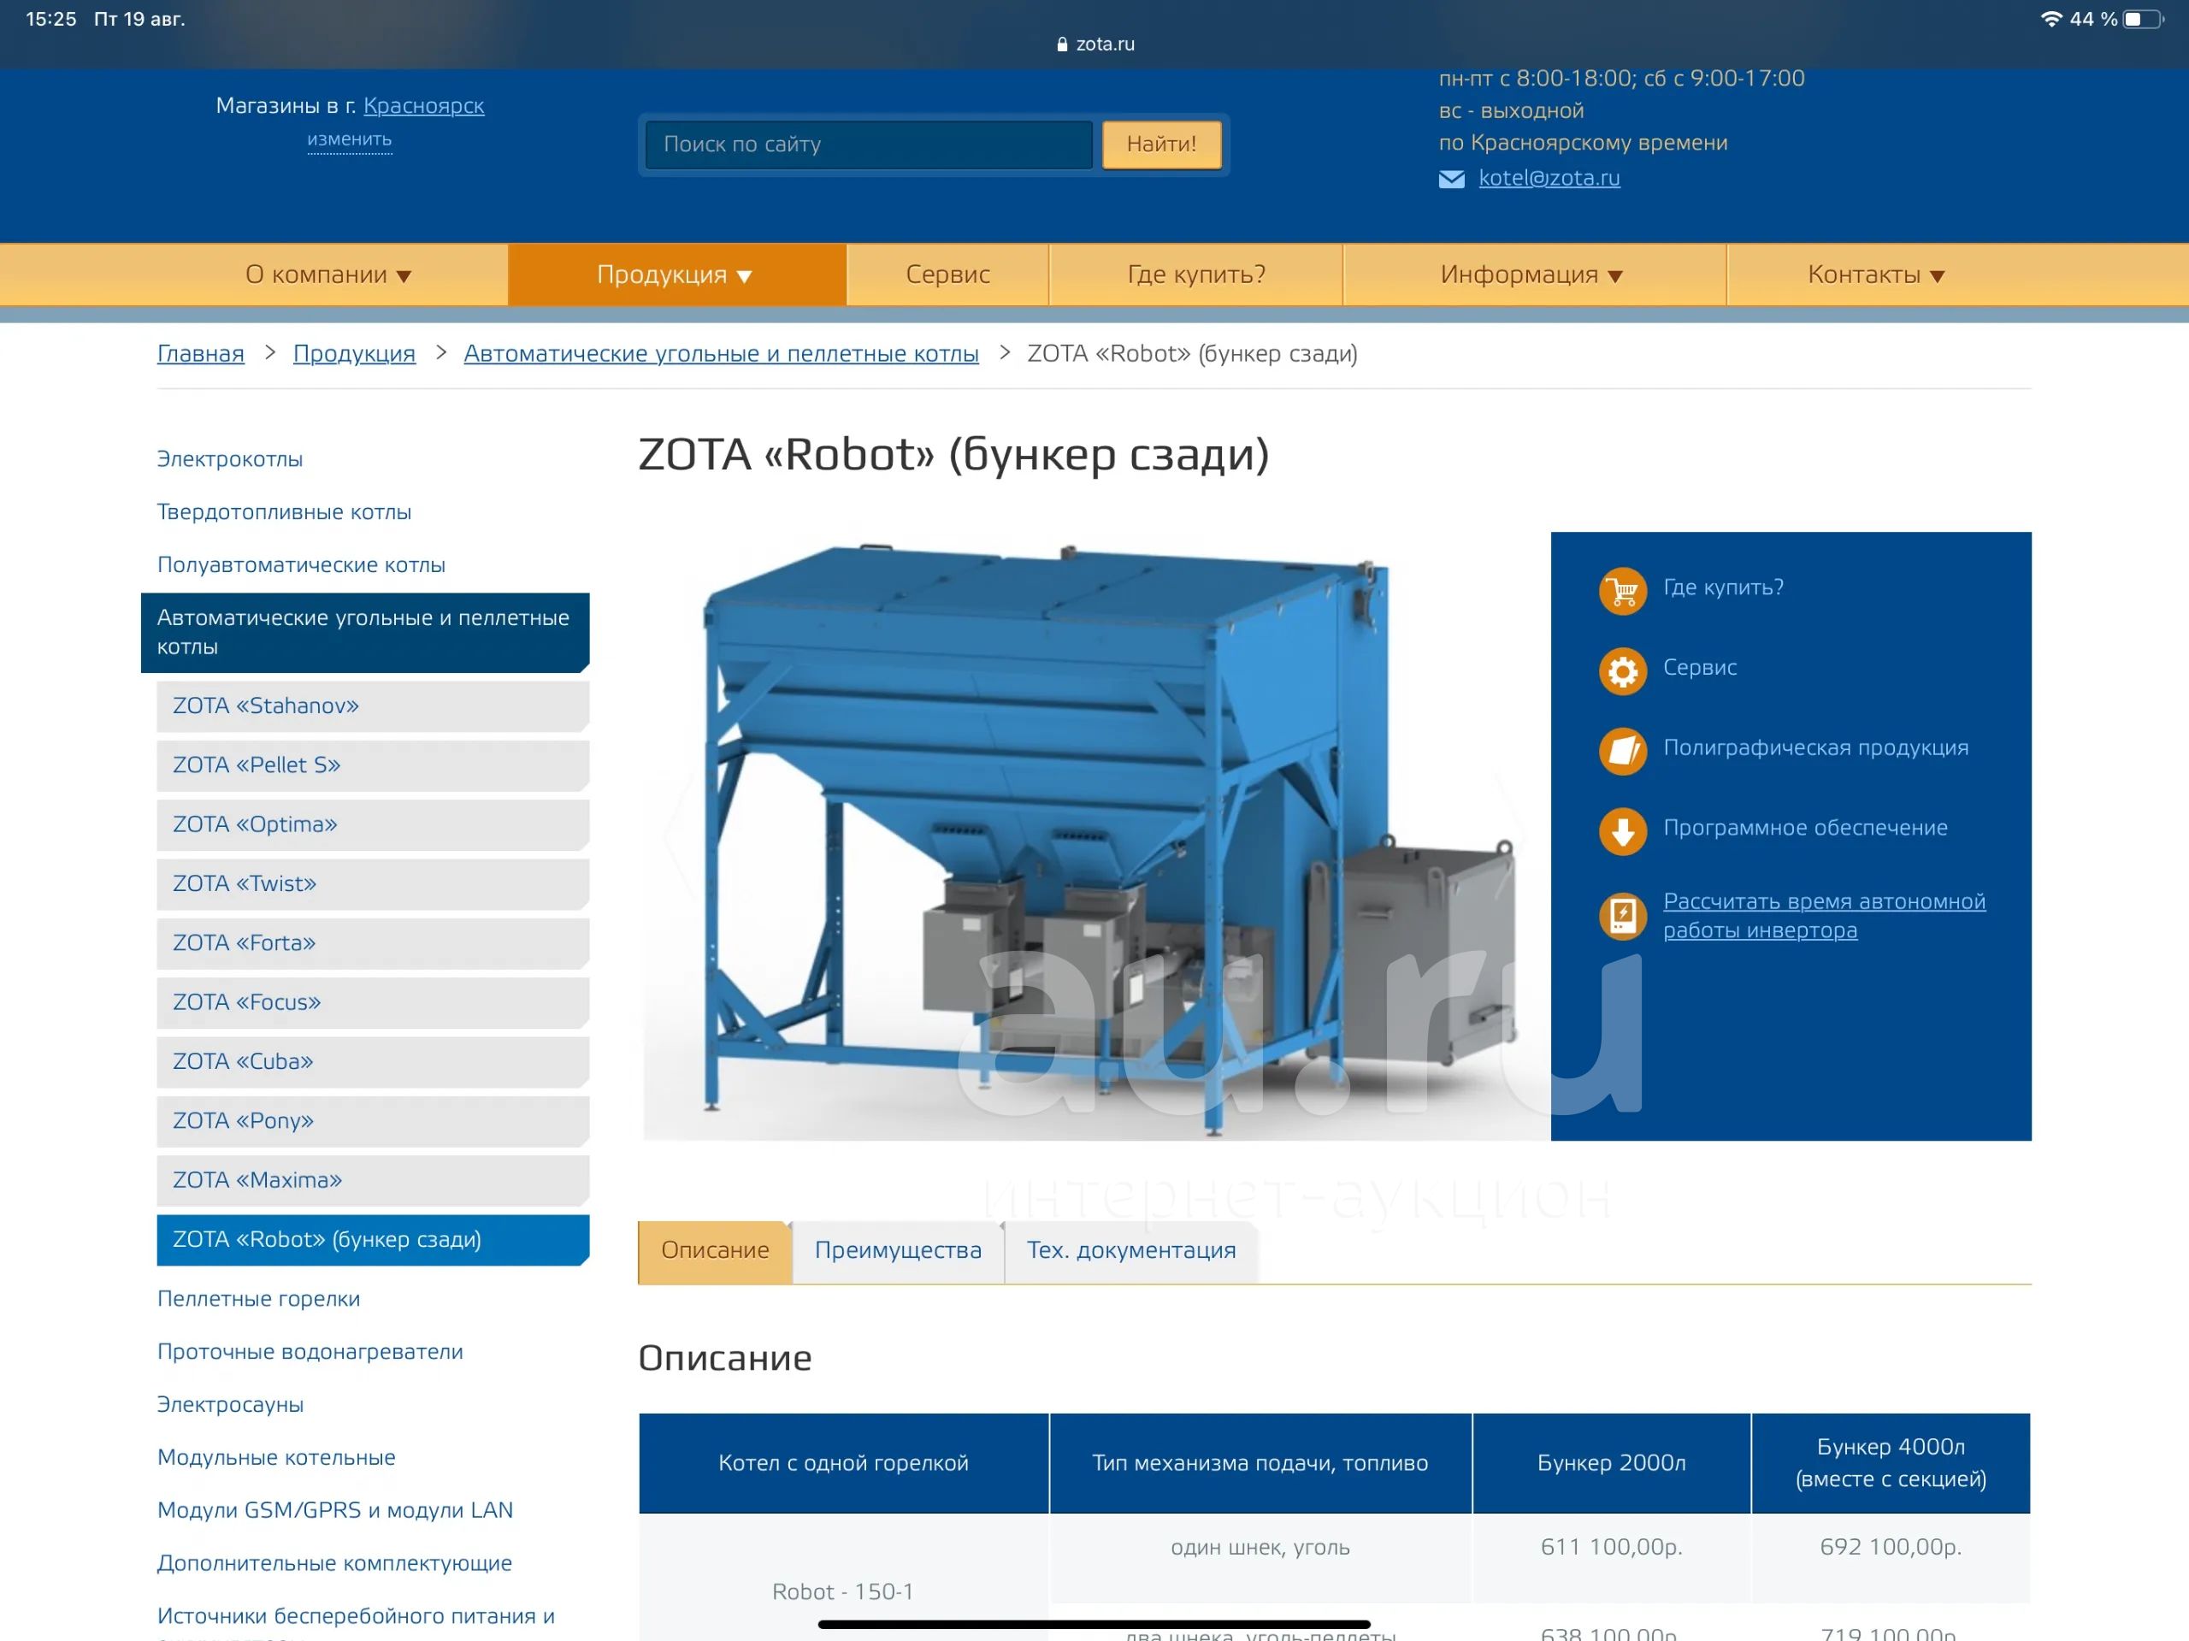Tap the lock icon beside zota.ru address
2189x1641 pixels.
click(x=1062, y=44)
